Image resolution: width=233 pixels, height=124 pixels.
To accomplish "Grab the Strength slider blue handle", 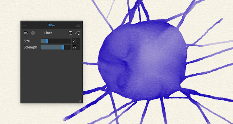I will click(x=63, y=47).
